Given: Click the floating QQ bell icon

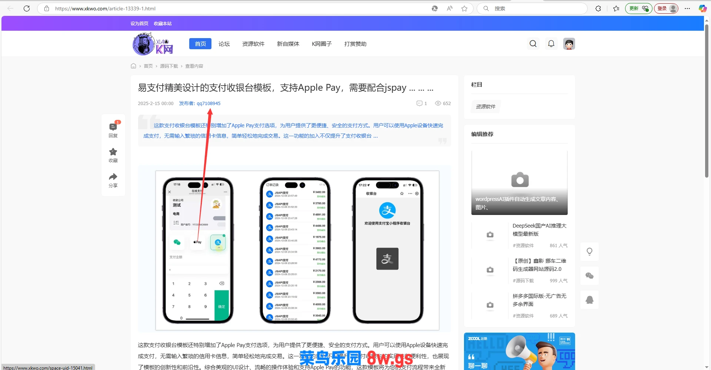Looking at the screenshot, I should click(590, 300).
